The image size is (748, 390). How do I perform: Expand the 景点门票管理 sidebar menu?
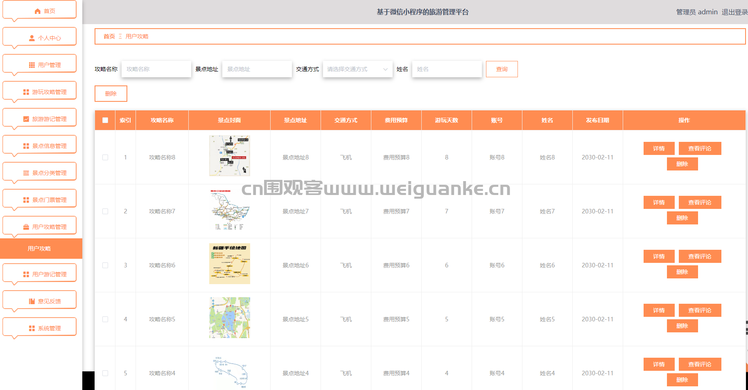(40, 200)
